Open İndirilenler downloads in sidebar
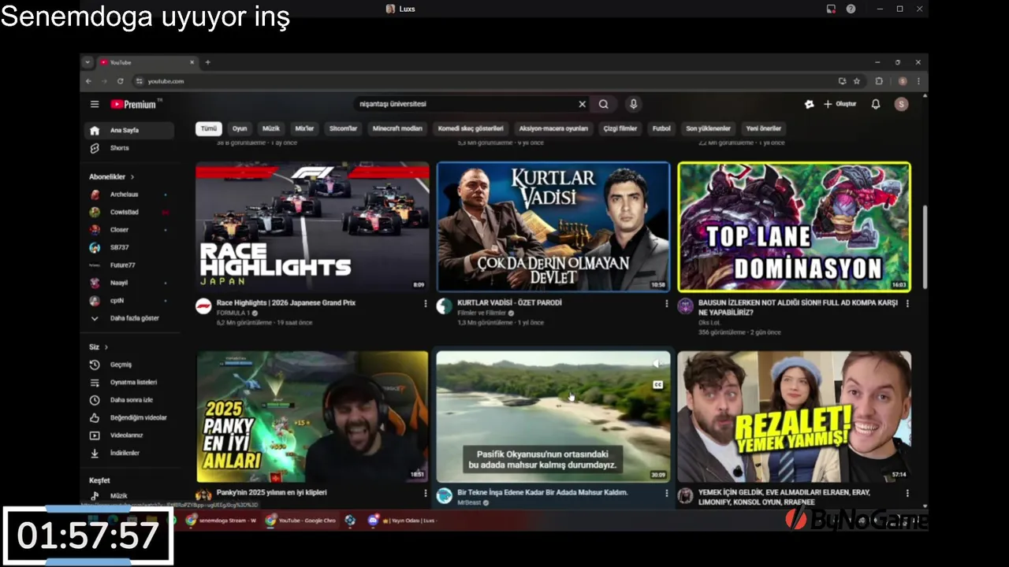The height and width of the screenshot is (567, 1009). point(128,453)
